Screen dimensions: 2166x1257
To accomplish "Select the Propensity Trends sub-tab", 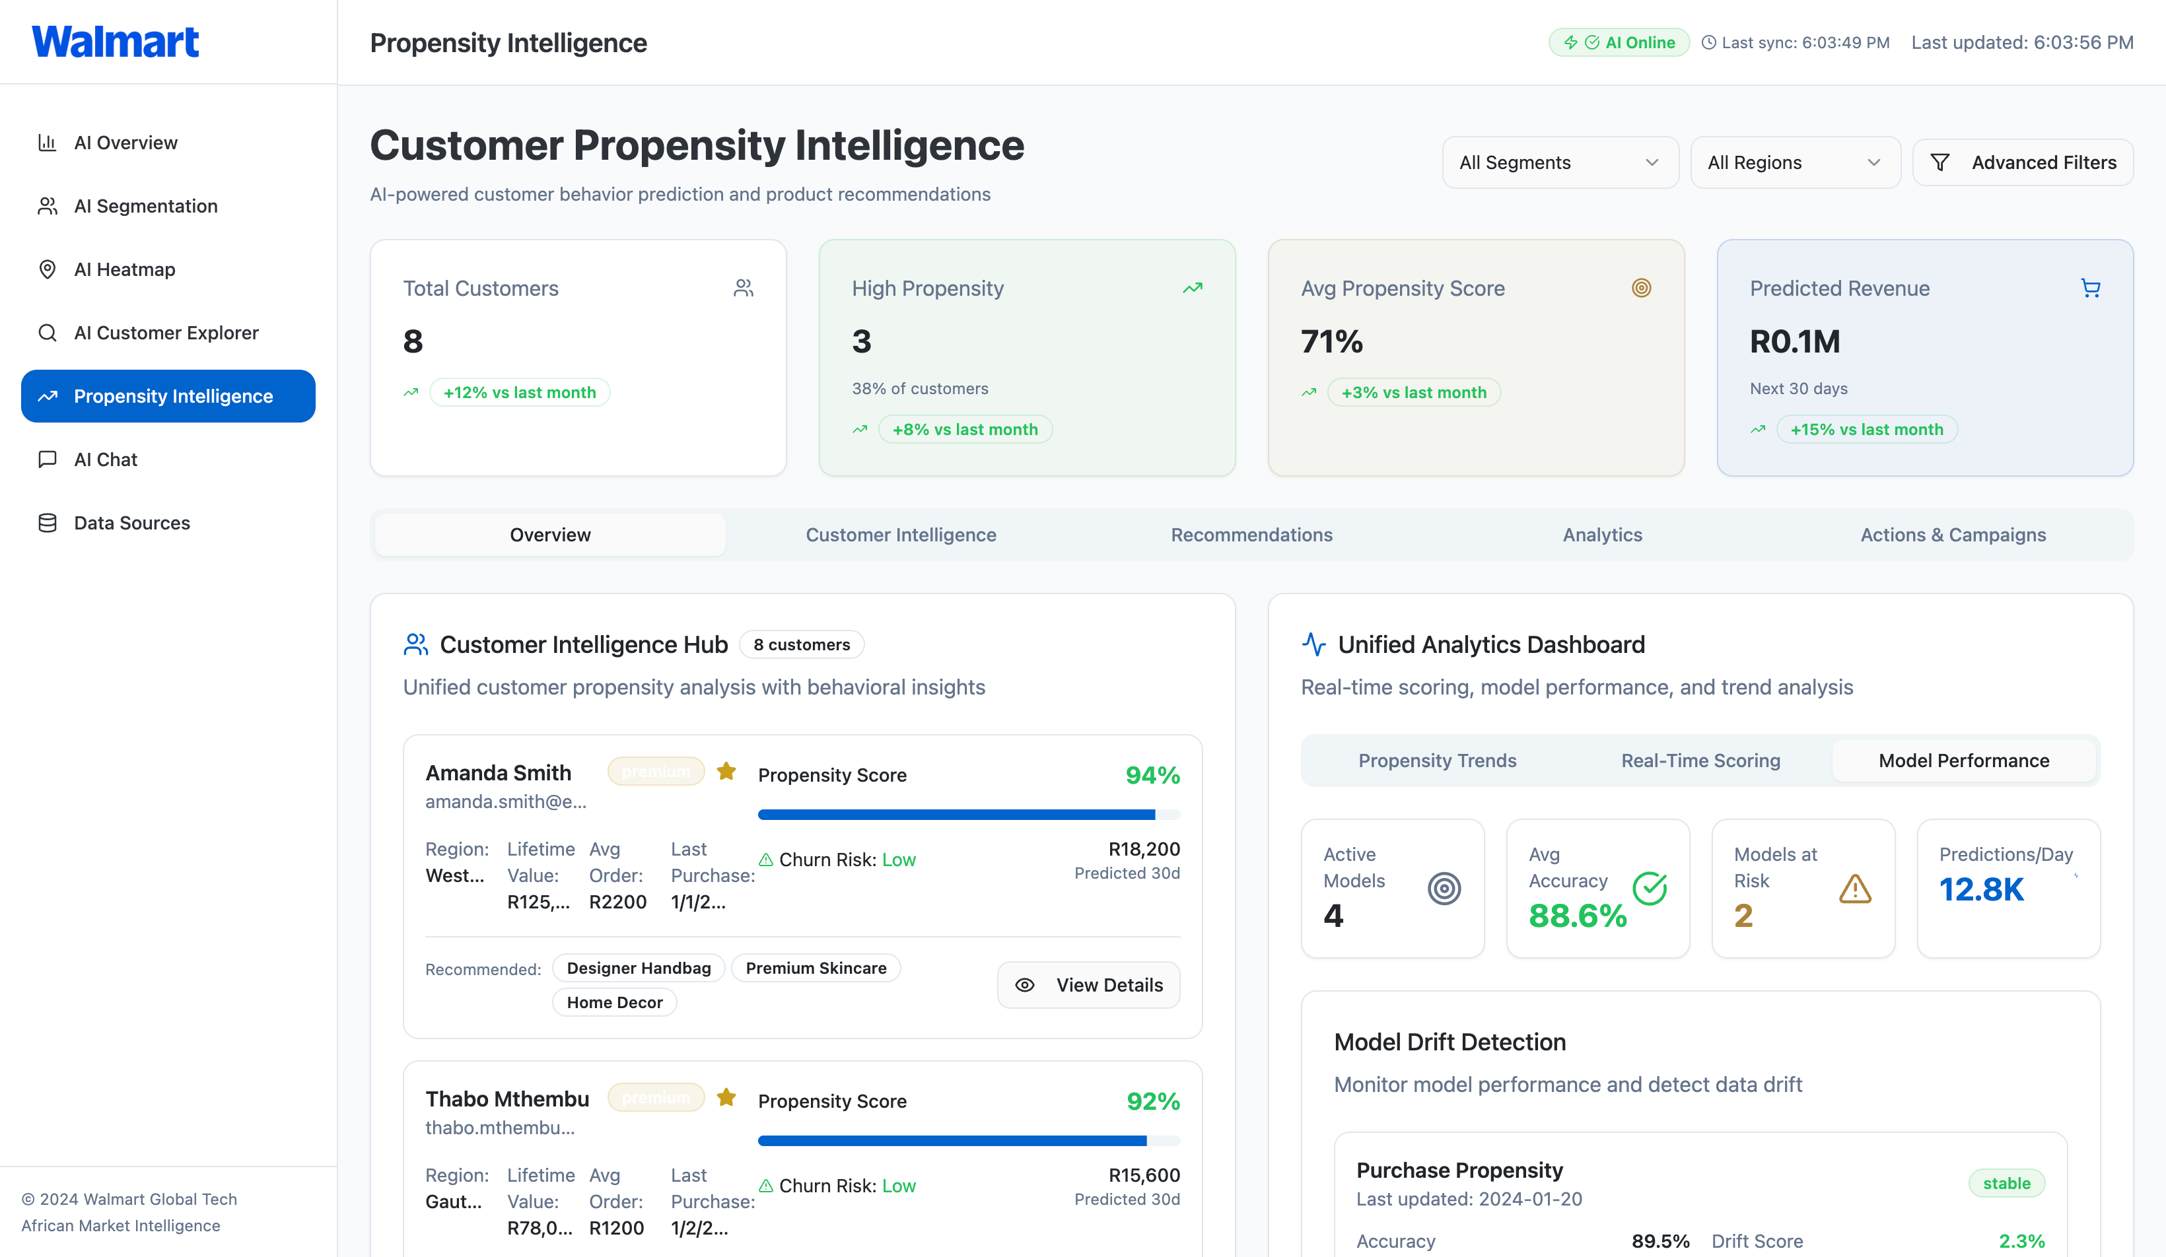I will pyautogui.click(x=1437, y=761).
